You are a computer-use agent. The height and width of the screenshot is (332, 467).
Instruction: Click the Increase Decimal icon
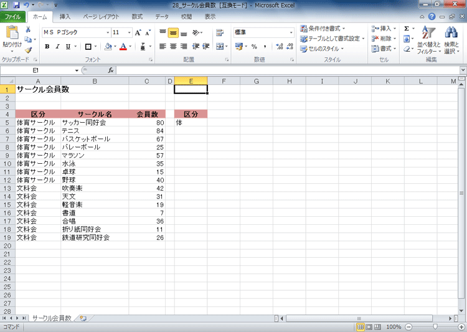[280, 46]
